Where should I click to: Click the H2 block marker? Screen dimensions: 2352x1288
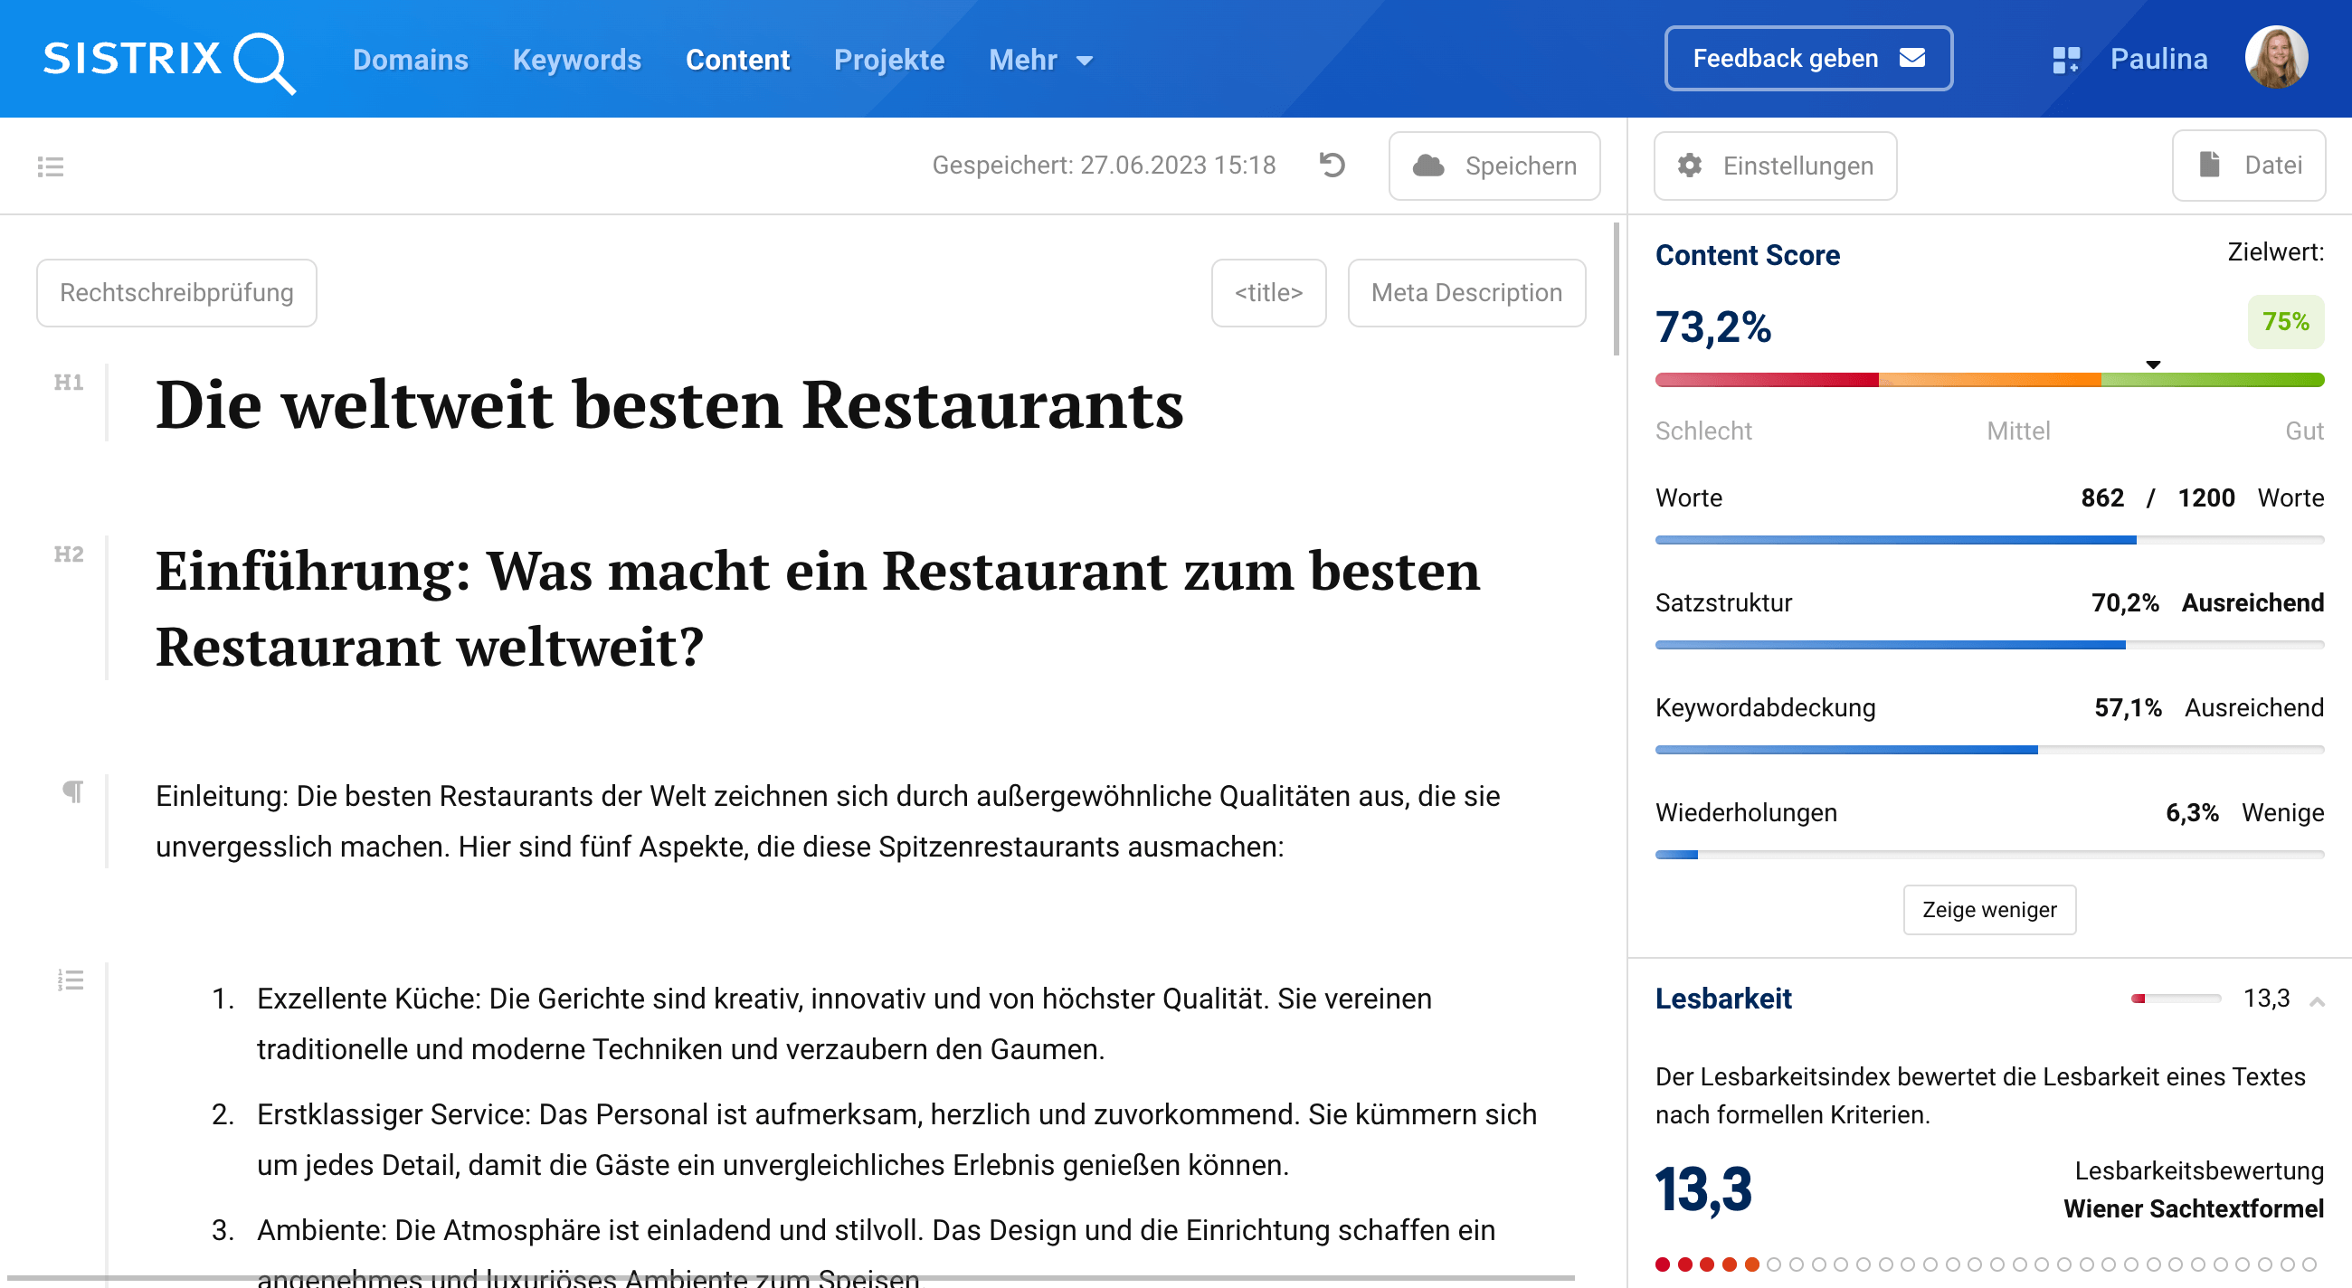69,554
